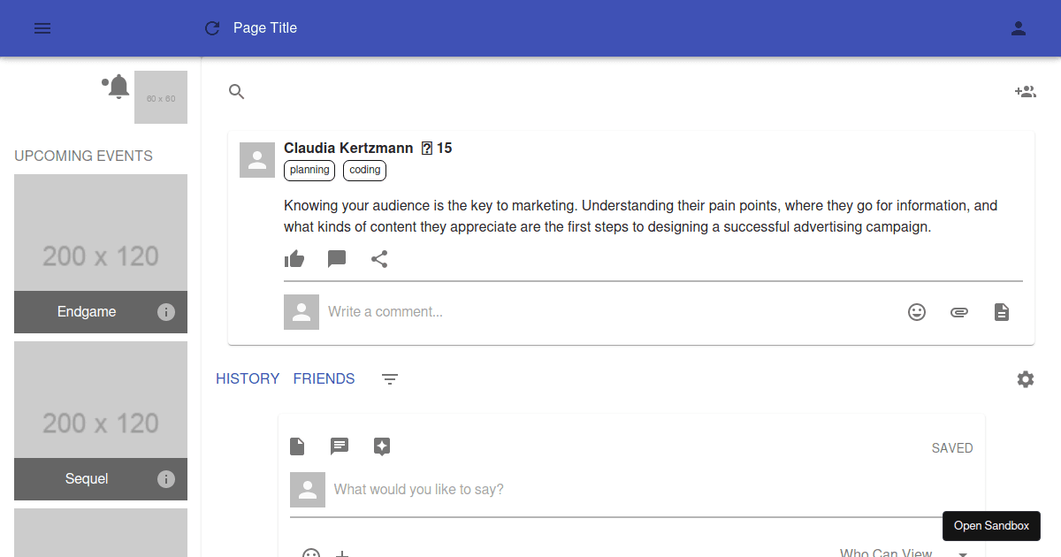Click the notifications bell icon
The width and height of the screenshot is (1061, 557).
pos(118,87)
